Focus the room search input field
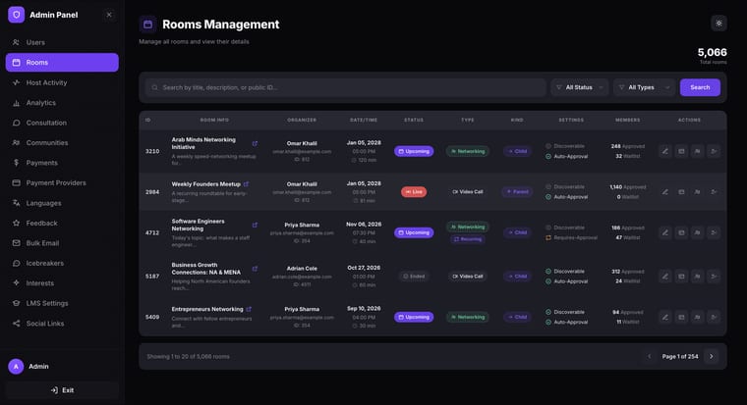Image resolution: width=747 pixels, height=405 pixels. pos(345,87)
